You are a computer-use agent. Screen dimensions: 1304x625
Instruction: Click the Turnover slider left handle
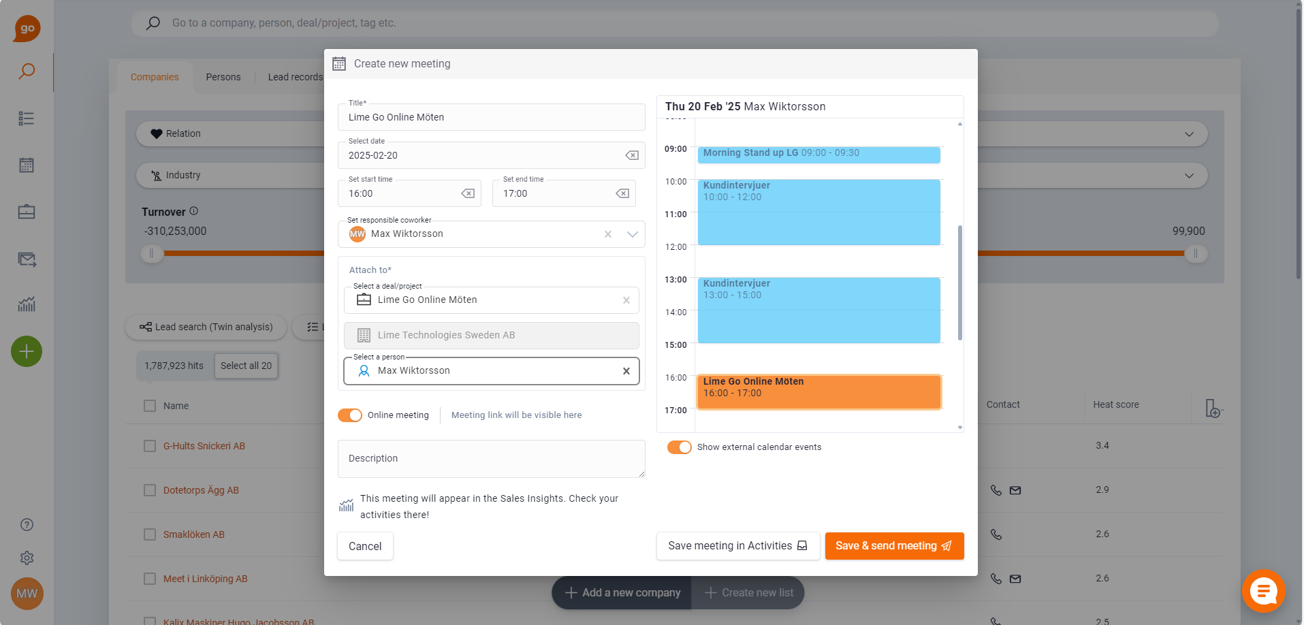[x=151, y=253]
